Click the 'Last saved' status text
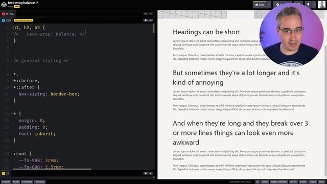 [240, 182]
